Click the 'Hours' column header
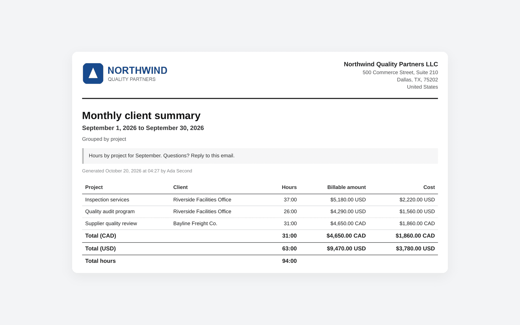520x325 pixels. coord(289,187)
